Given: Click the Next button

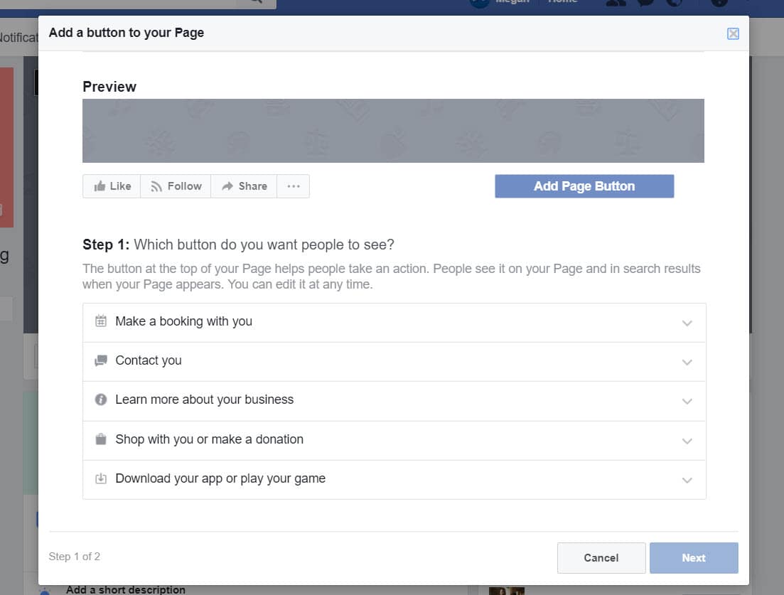Looking at the screenshot, I should pos(693,557).
